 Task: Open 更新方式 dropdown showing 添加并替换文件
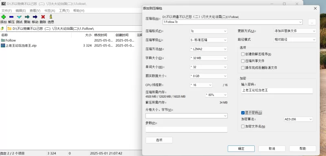[295, 31]
